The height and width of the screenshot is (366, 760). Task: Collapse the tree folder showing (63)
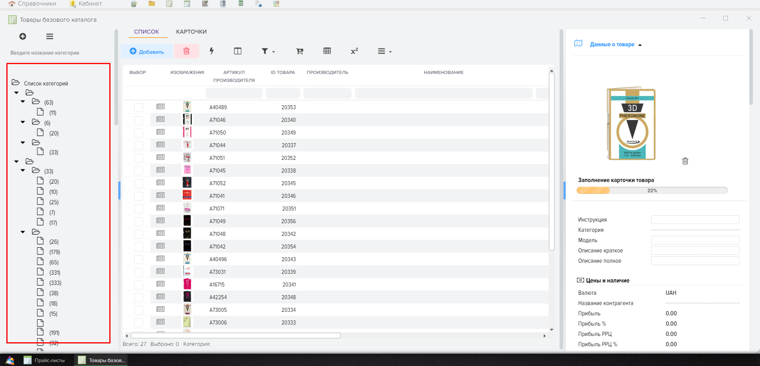point(23,102)
